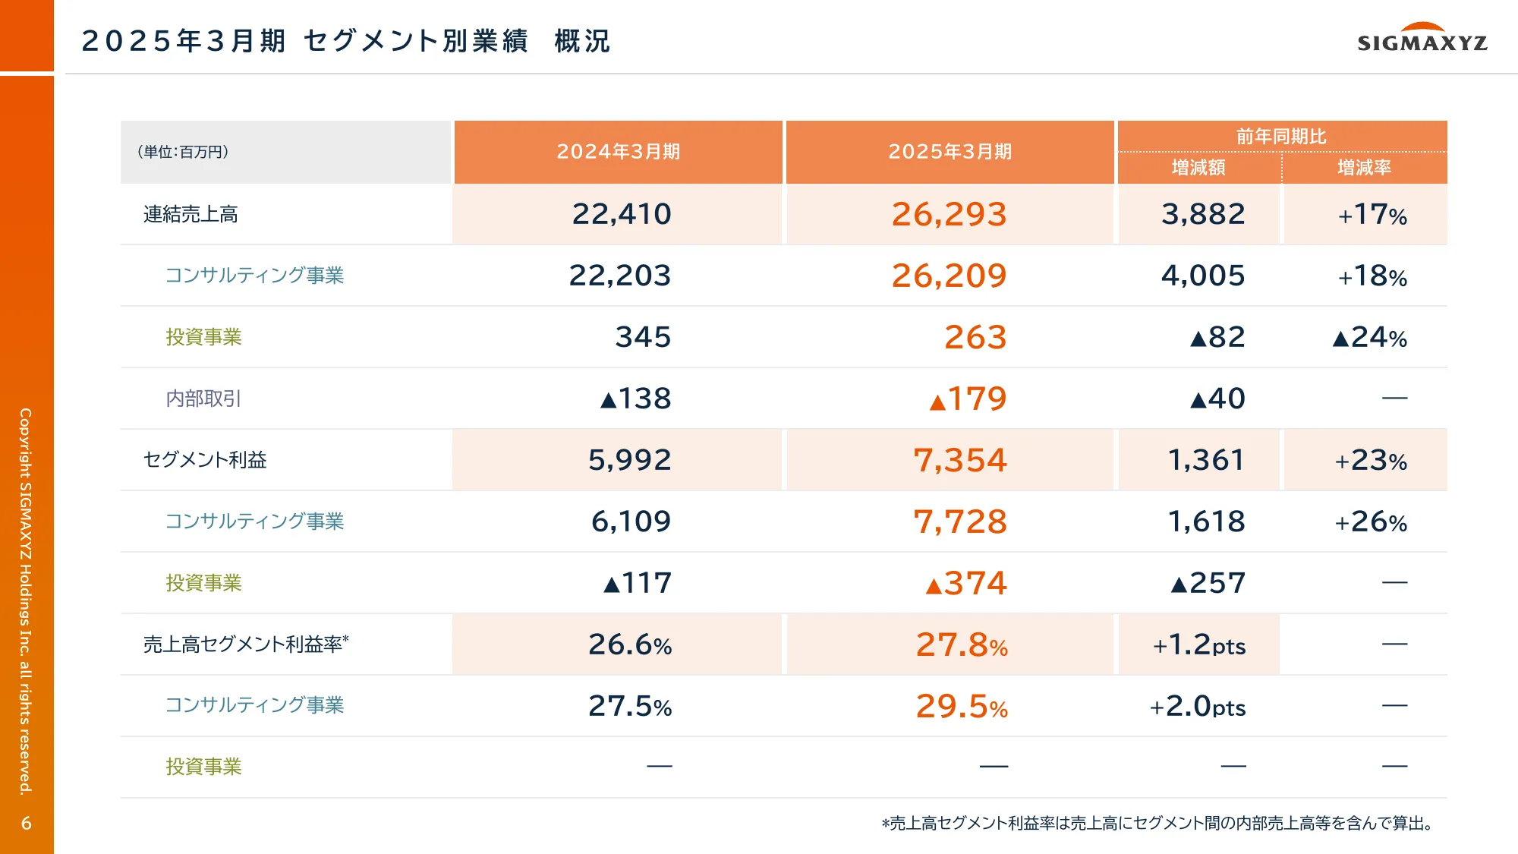Select the slide title 2025年3月期 セグメント別業績 概況
This screenshot has height=854, width=1518.
345,41
